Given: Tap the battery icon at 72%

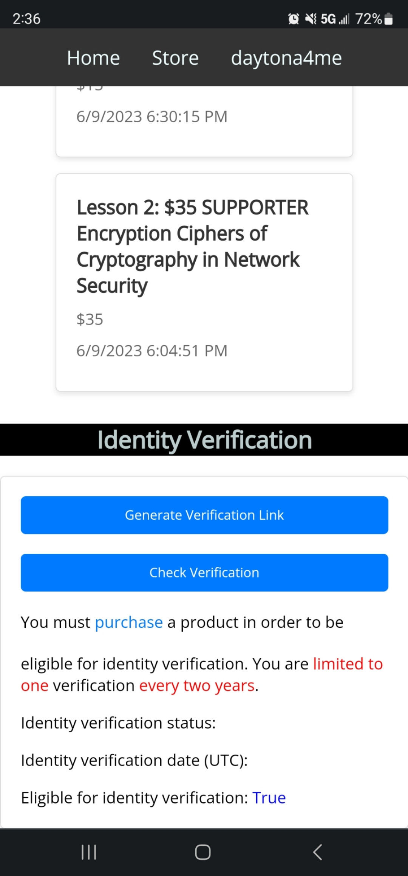Looking at the screenshot, I should (x=388, y=19).
